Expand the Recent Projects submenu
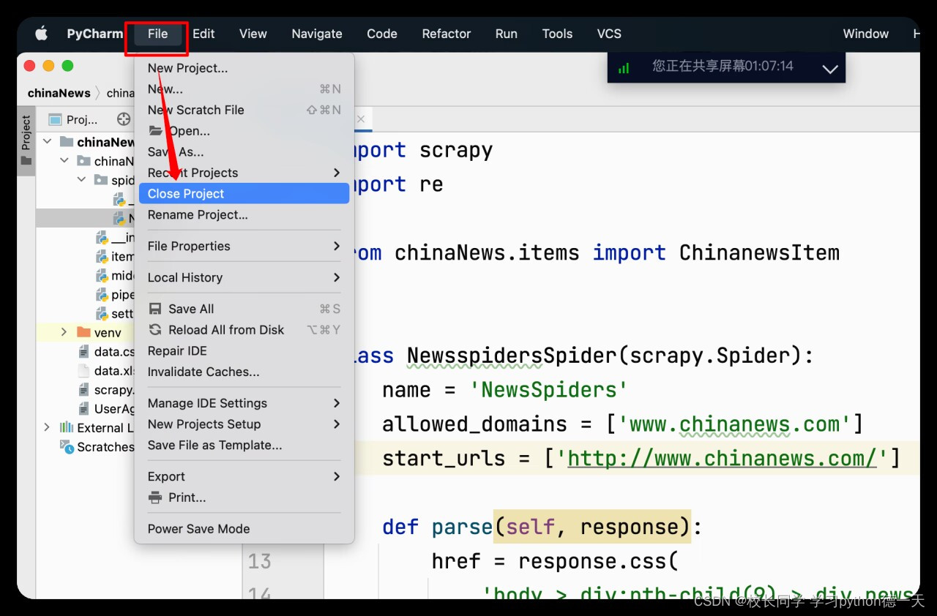 (x=193, y=173)
